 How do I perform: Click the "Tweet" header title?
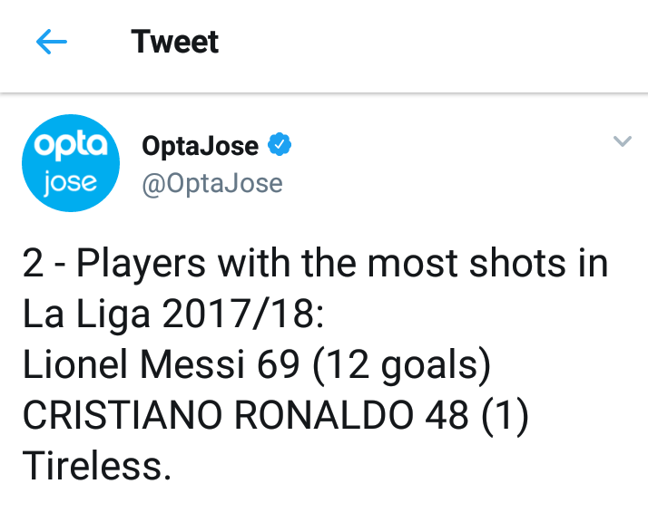(x=175, y=42)
